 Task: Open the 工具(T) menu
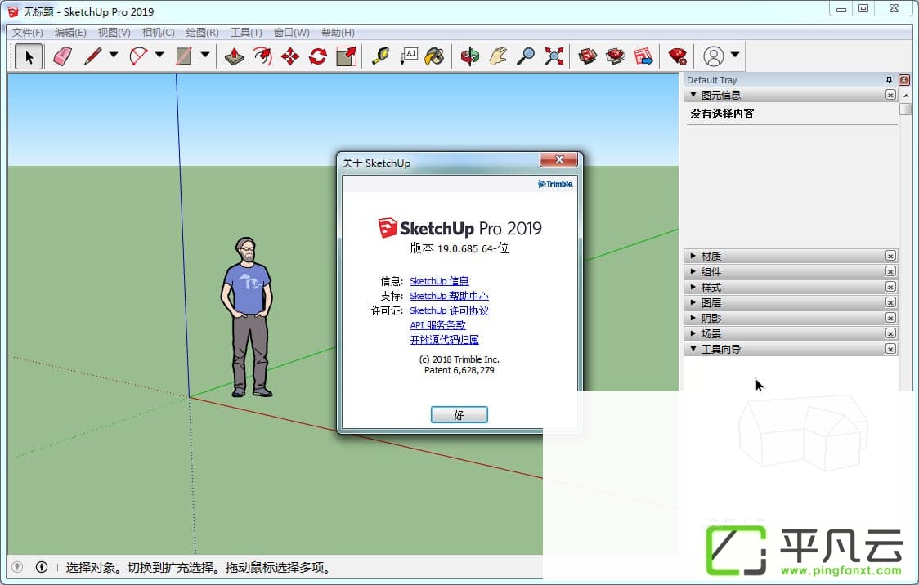[x=246, y=32]
